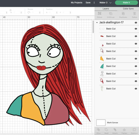This screenshot has width=139, height=135.
Task: Click the Contour tool icon
Action: (134, 130)
